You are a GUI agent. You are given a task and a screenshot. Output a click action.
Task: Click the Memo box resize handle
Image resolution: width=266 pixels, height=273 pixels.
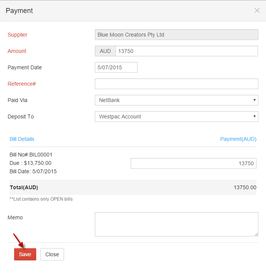[x=256, y=234]
